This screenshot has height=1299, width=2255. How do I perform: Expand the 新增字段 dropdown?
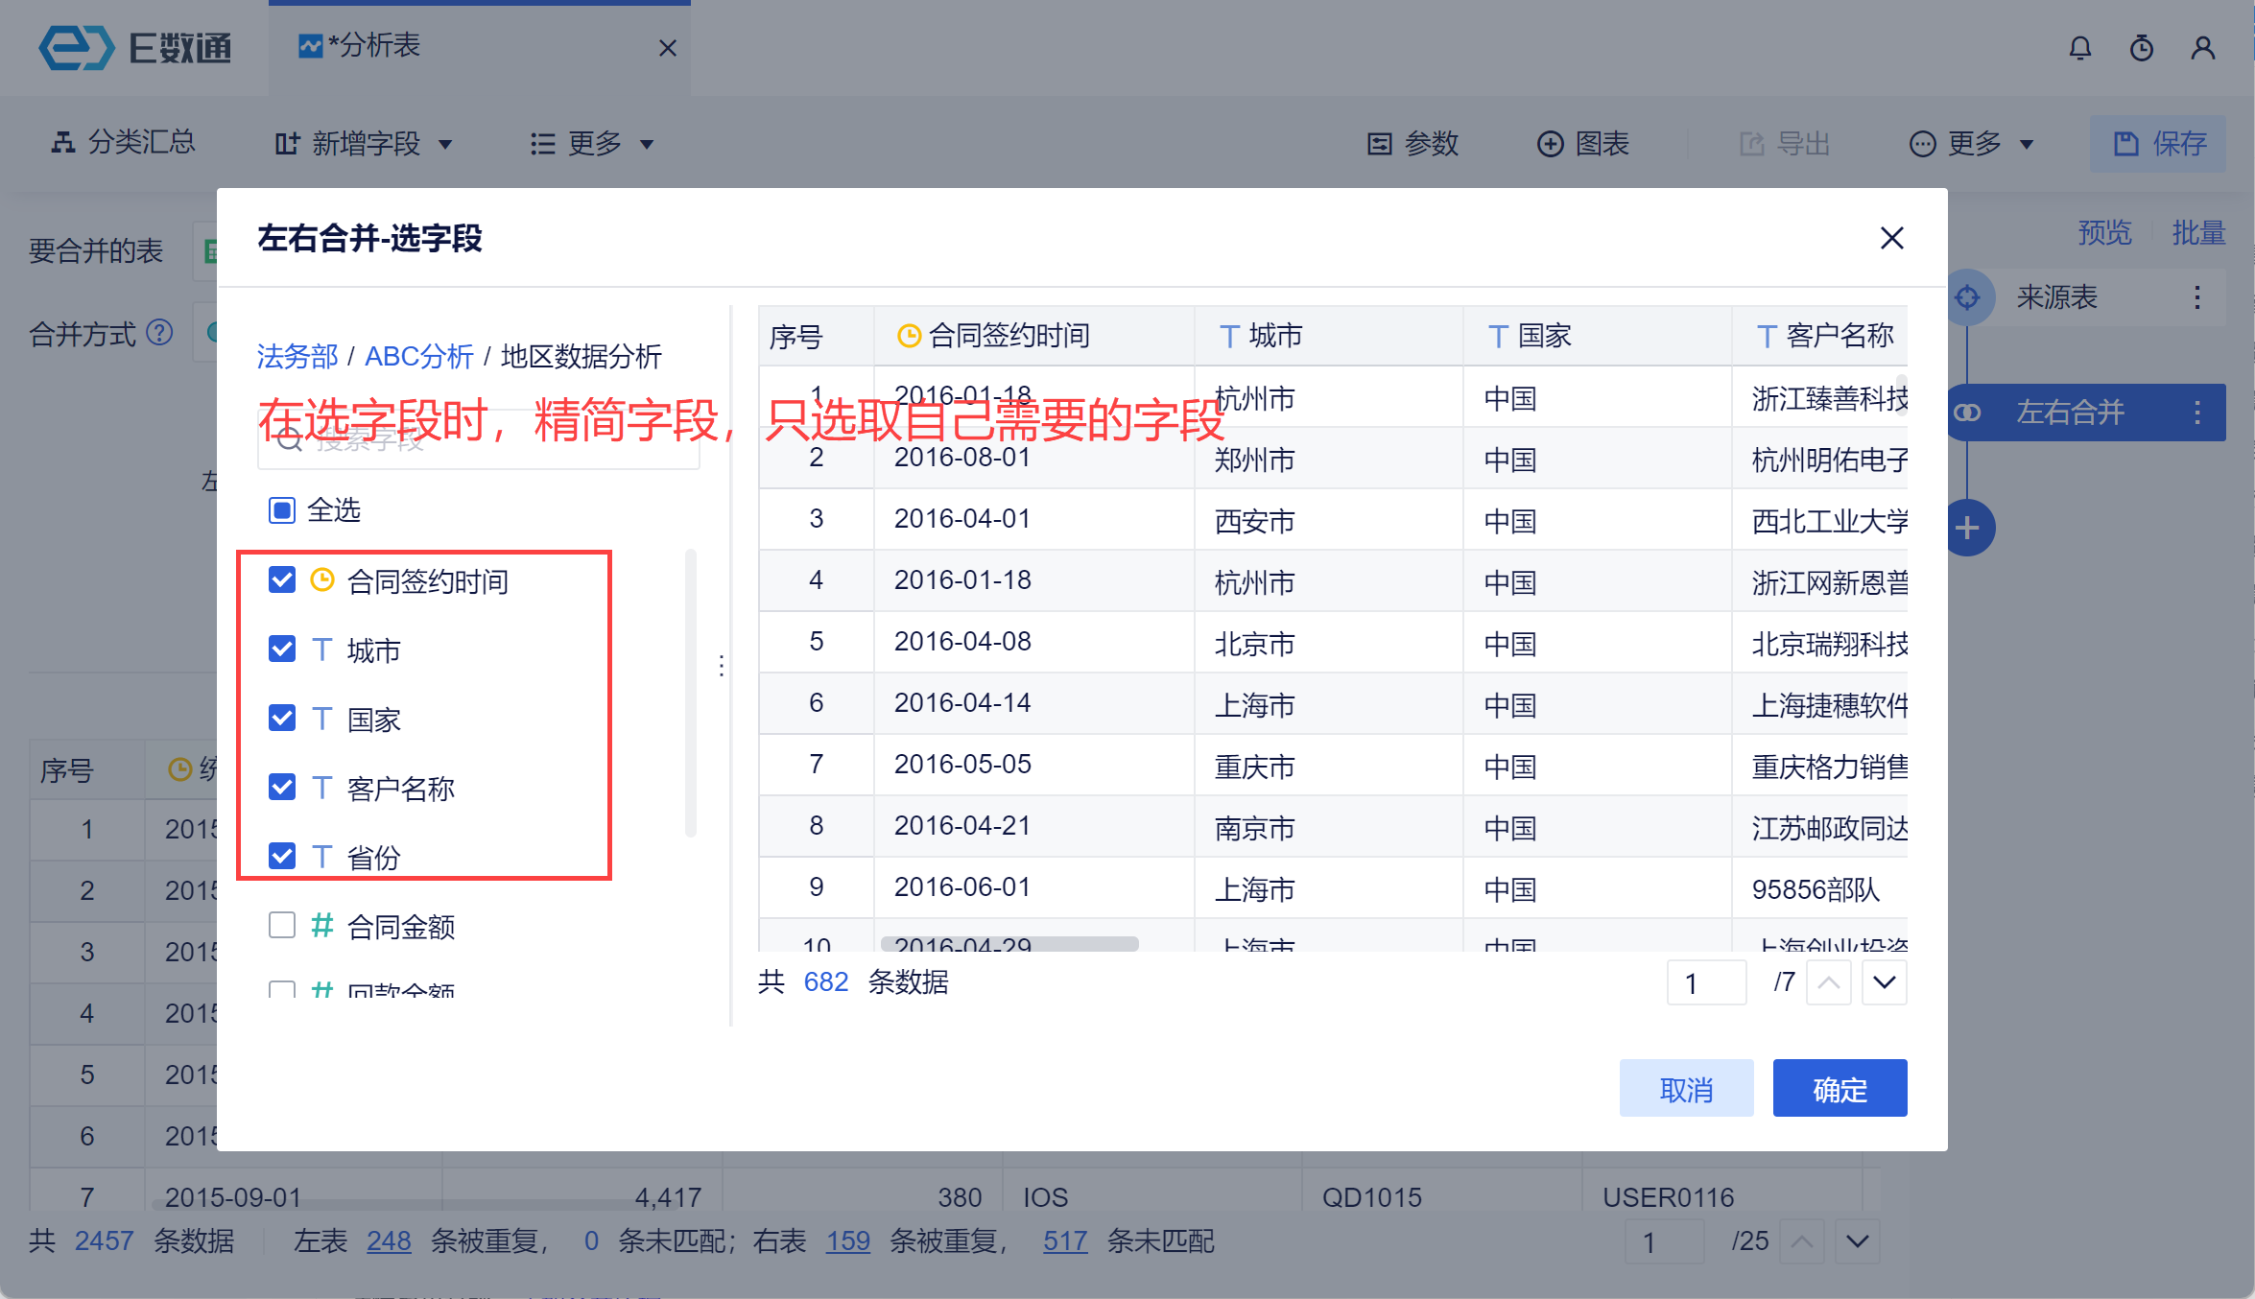(x=365, y=144)
